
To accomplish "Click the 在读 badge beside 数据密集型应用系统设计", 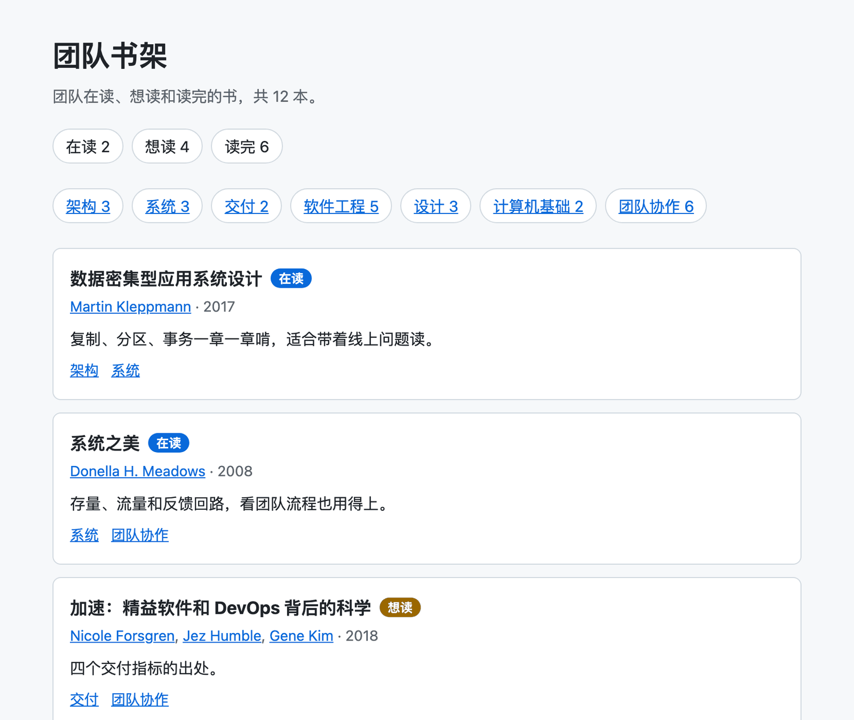I will click(291, 279).
